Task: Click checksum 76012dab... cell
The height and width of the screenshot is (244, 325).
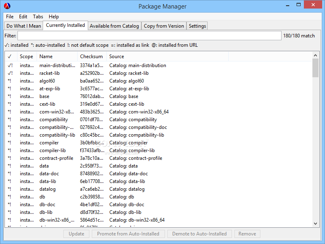Action: (x=92, y=96)
